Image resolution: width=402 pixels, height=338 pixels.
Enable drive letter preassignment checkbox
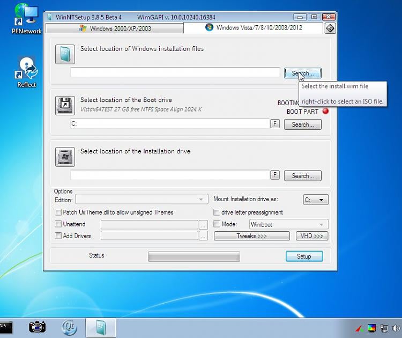click(217, 212)
